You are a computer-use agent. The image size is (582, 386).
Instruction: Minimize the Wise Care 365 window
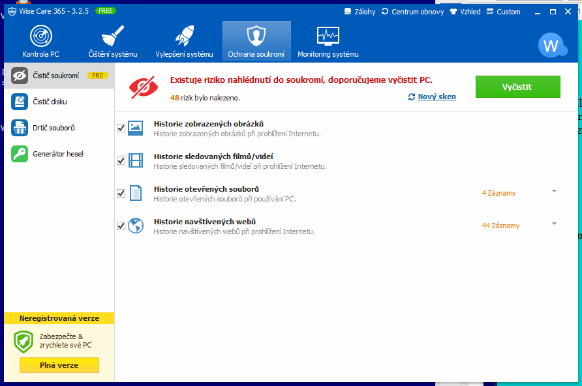(x=538, y=12)
